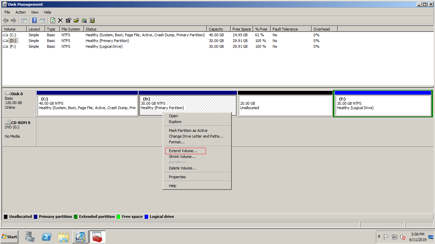Select Shrink Volume in the context menu

(x=182, y=157)
